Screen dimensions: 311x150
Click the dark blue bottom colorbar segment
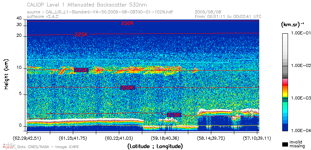coord(285,127)
